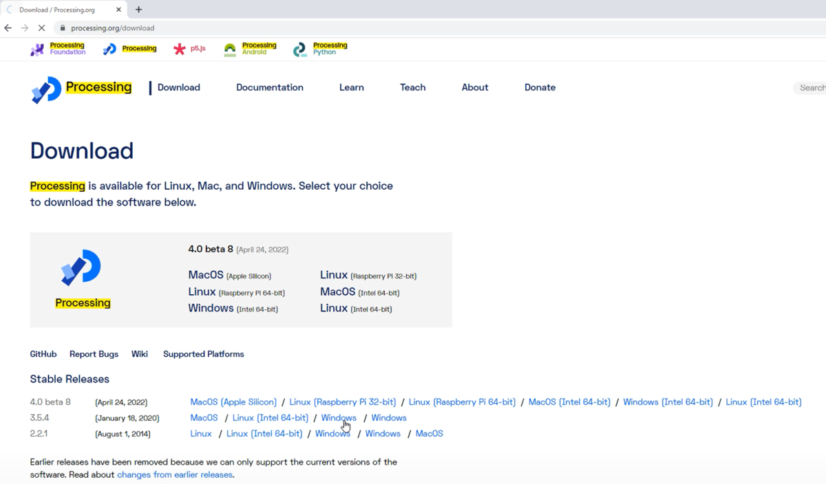The height and width of the screenshot is (484, 826).
Task: Open Processing Python in top bar
Action: [x=320, y=49]
